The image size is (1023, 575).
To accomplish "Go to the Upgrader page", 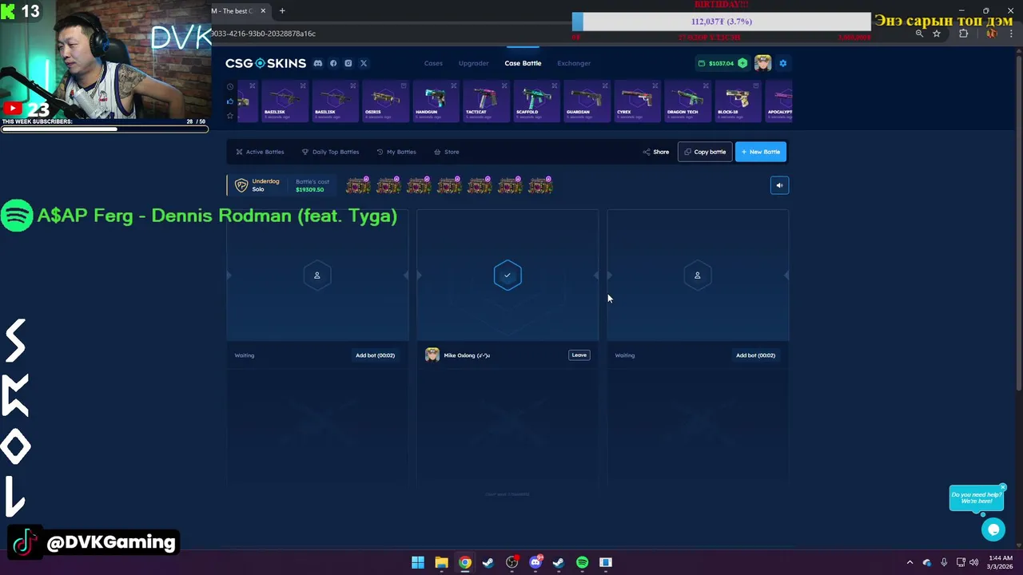I will 473,63.
